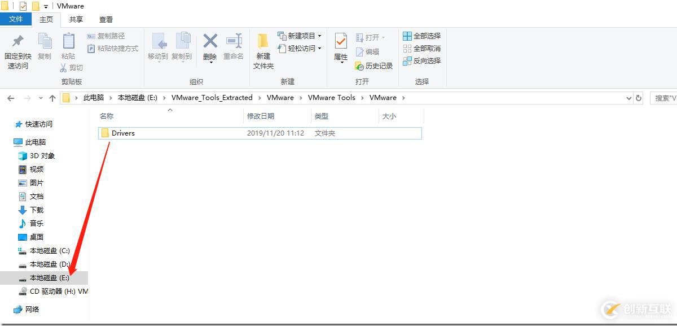
Task: Open 图片 folder in sidebar
Action: point(31,183)
